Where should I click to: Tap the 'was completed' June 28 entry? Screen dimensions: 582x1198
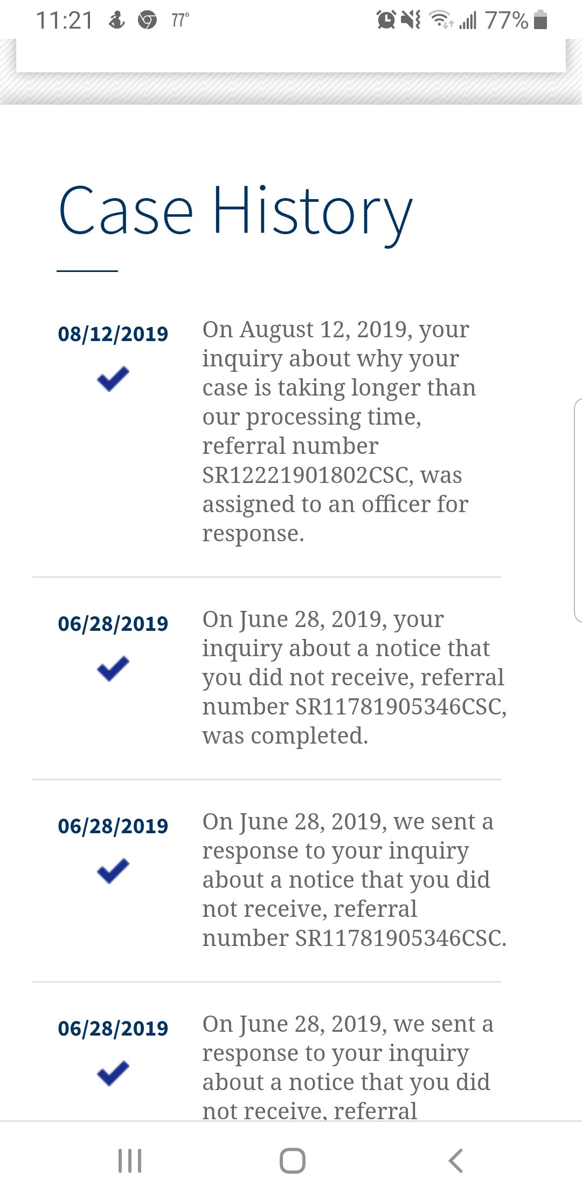coord(354,677)
